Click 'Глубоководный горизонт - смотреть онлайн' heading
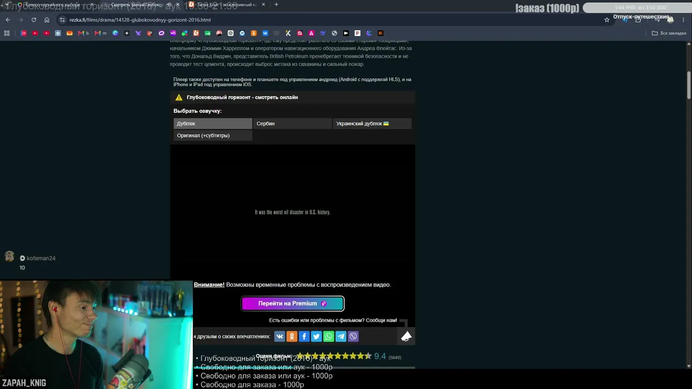This screenshot has height=389, width=692. coord(242,97)
